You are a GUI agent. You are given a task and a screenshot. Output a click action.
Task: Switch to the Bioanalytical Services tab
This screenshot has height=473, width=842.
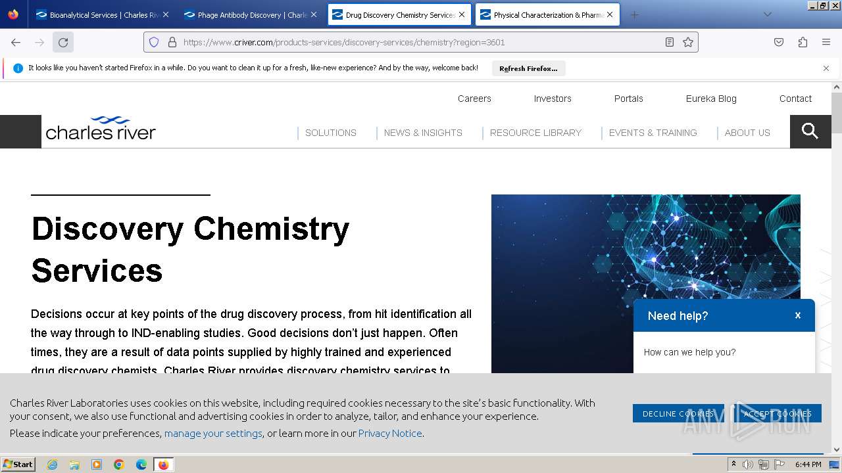pyautogui.click(x=103, y=14)
